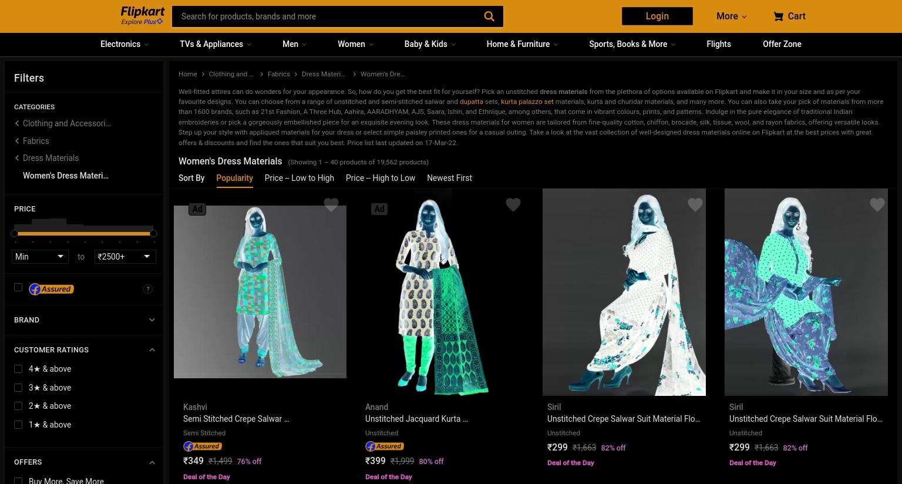This screenshot has width=902, height=484.
Task: Open the Baby & Kids menu
Action: click(430, 44)
